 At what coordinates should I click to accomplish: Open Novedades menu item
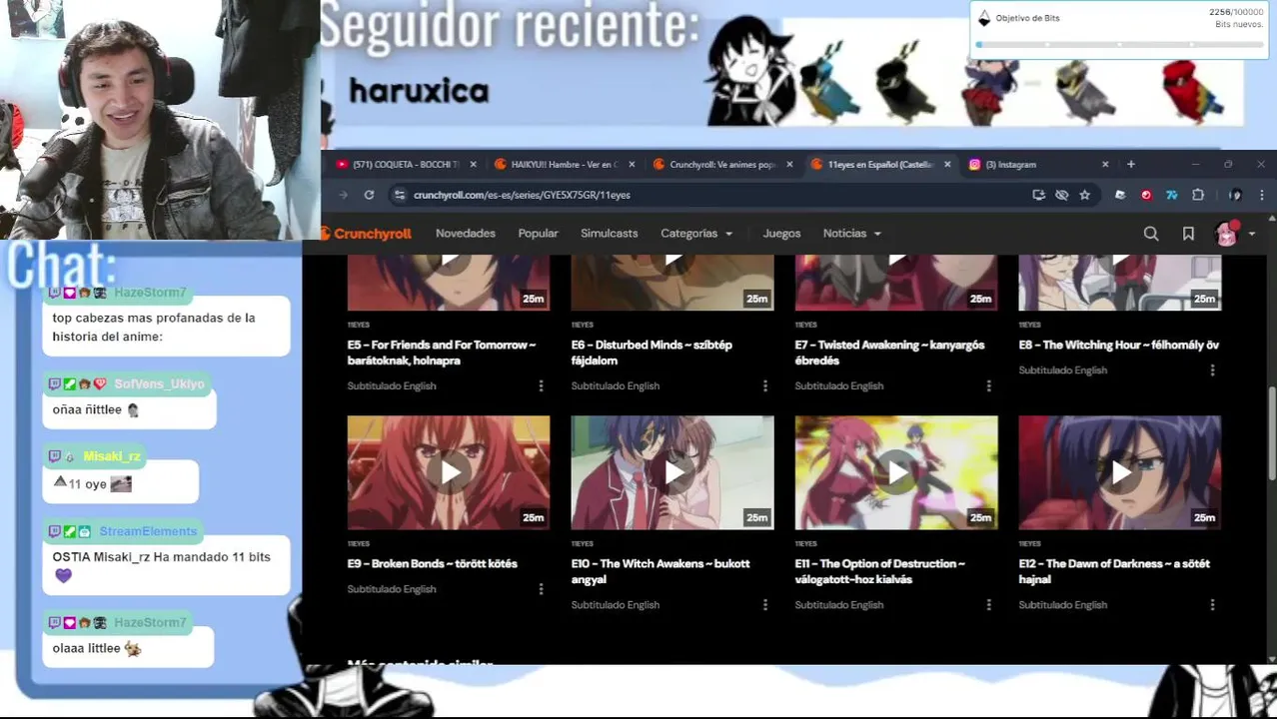tap(466, 234)
